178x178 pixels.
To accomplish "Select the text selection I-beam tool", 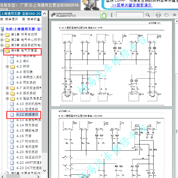I will click(112, 15).
